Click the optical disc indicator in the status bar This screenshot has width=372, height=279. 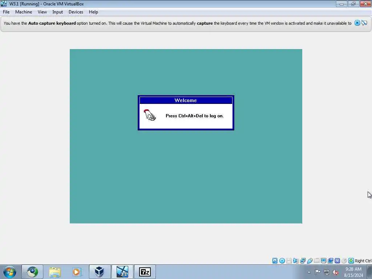click(x=282, y=261)
